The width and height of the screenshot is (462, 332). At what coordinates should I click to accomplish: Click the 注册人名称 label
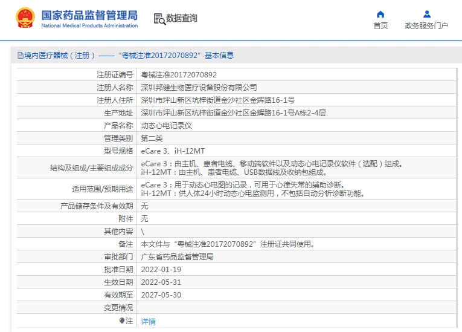(115, 88)
